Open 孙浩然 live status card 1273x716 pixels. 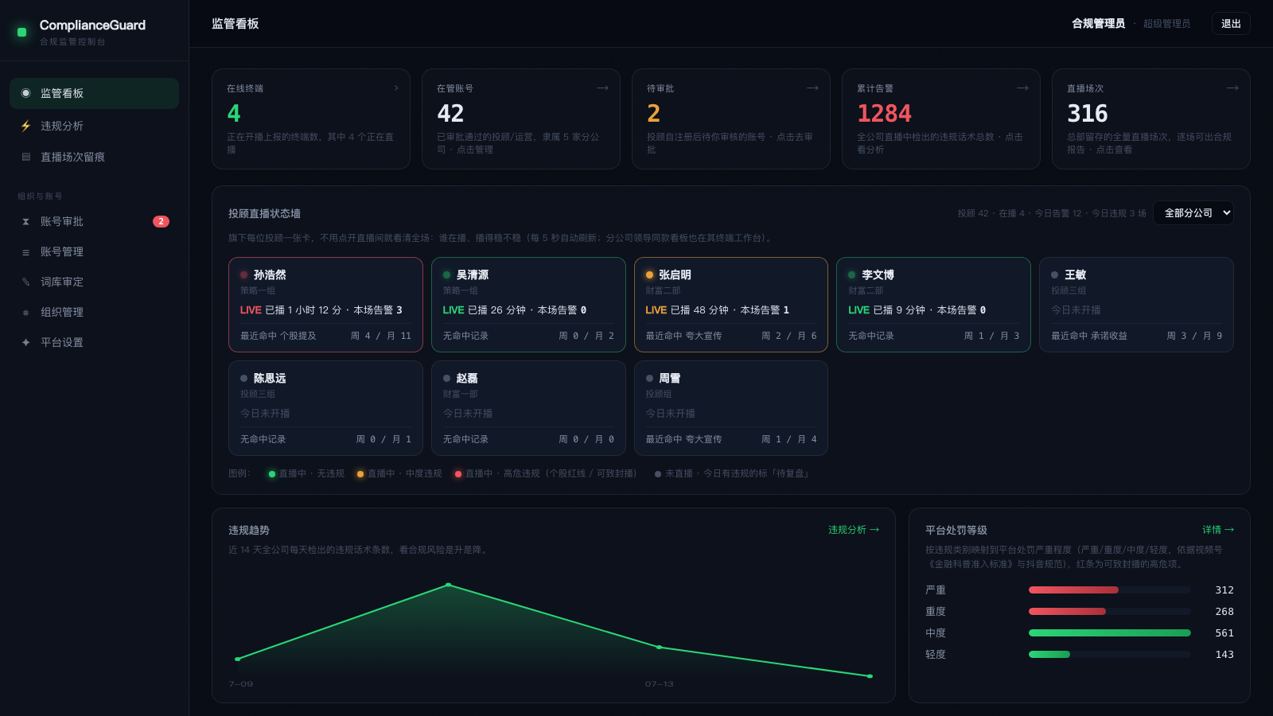click(325, 305)
